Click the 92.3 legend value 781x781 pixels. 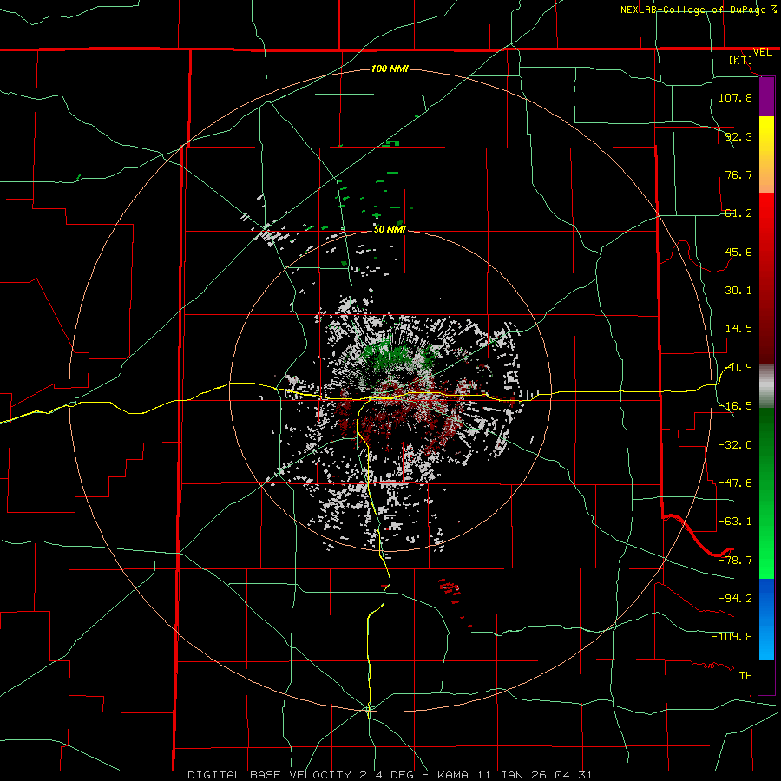[738, 136]
